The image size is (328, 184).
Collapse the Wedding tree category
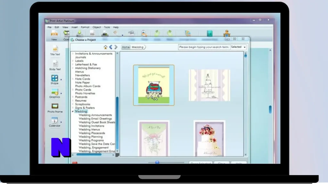tap(73, 111)
